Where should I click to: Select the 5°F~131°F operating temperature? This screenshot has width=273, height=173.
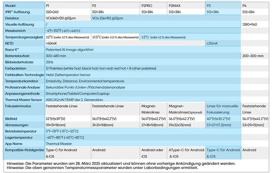click(x=62, y=132)
